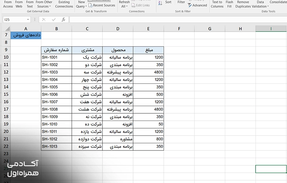Click the Recent Sources icon
Image resolution: width=287 pixels, height=183 pixels.
pos(91,5)
